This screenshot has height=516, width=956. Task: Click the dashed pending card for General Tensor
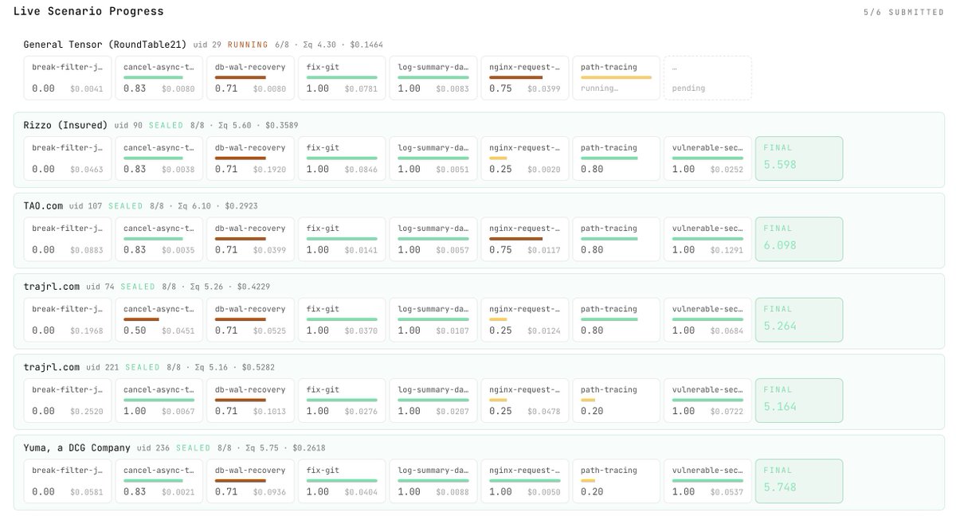click(708, 78)
